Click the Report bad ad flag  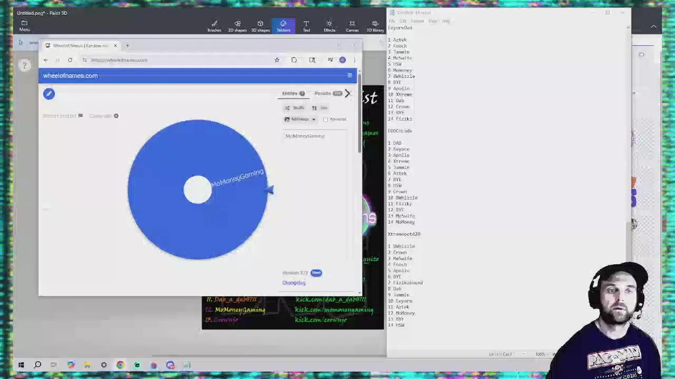(63, 116)
